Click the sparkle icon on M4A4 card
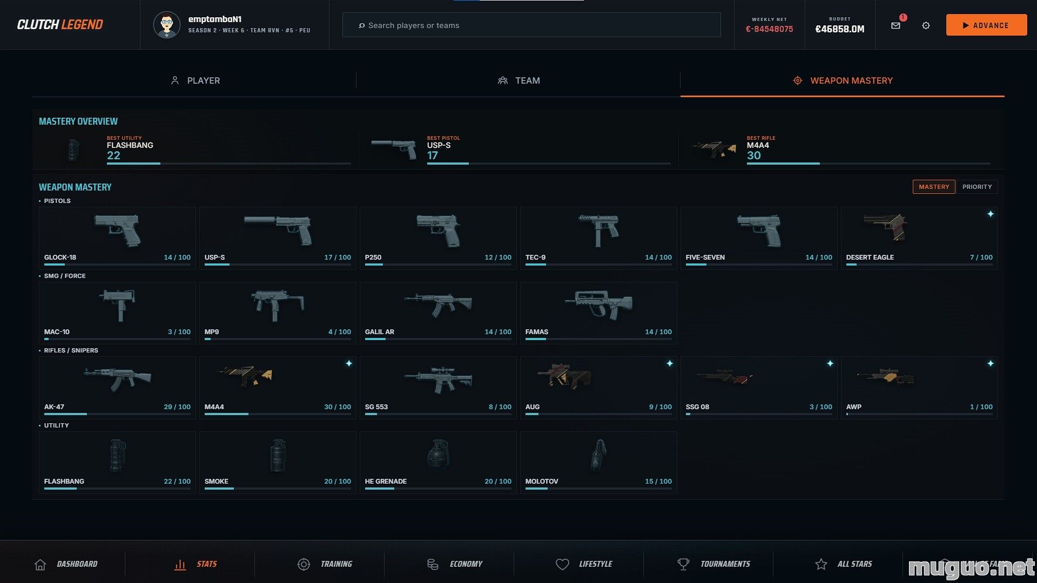Screen dimensions: 1037x583 pos(349,363)
